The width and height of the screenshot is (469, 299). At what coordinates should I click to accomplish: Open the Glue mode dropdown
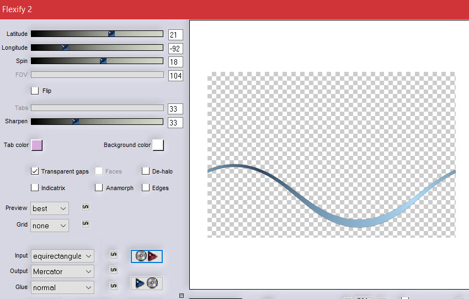62,287
